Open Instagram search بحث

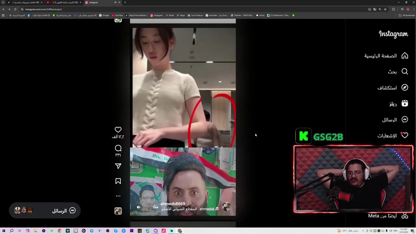click(398, 71)
